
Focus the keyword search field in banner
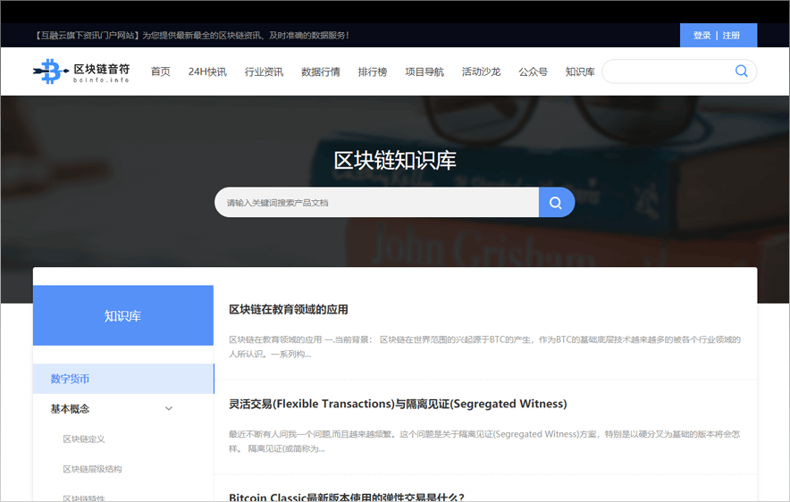(375, 203)
